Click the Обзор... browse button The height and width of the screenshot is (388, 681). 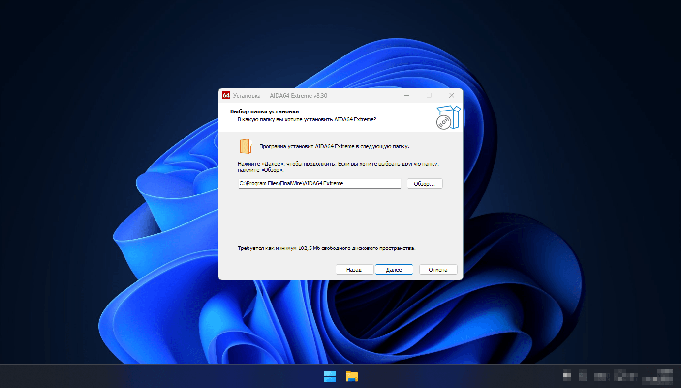pos(425,184)
